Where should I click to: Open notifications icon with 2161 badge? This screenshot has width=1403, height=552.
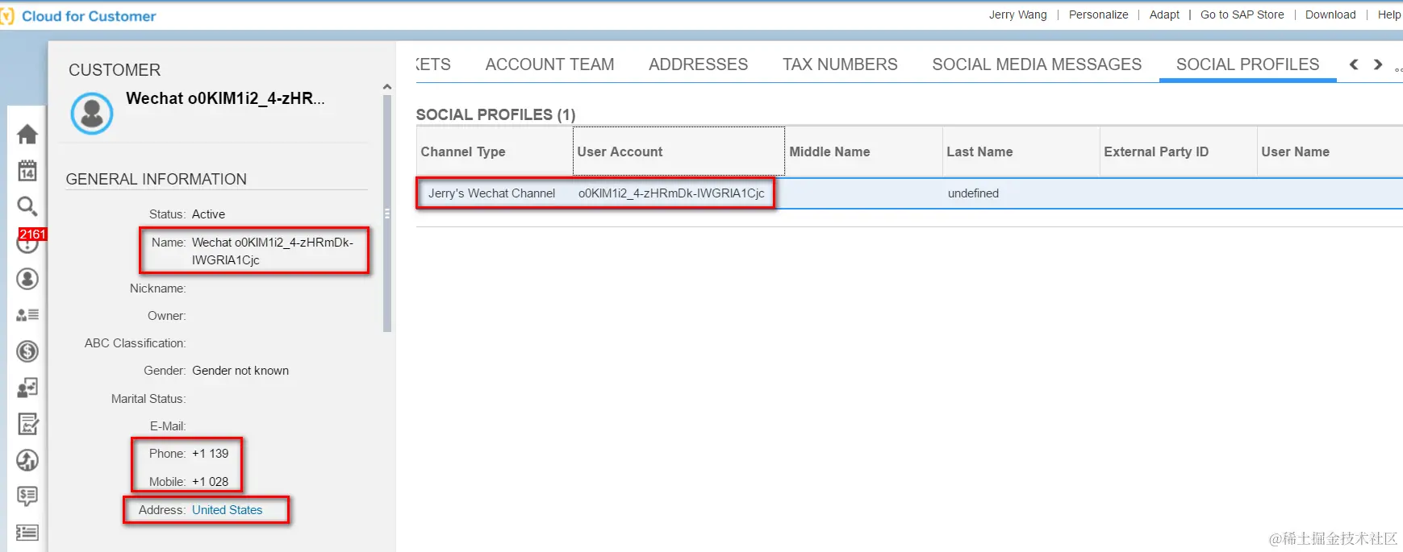(28, 241)
